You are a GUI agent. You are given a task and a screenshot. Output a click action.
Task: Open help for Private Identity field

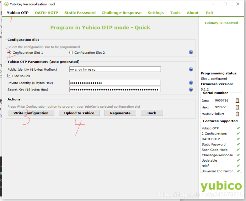click(x=191, y=83)
